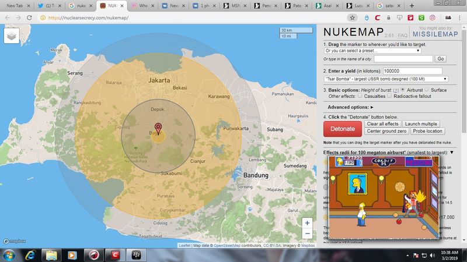Click the blue mouse extension icon
467x262 pixels.
(367, 18)
